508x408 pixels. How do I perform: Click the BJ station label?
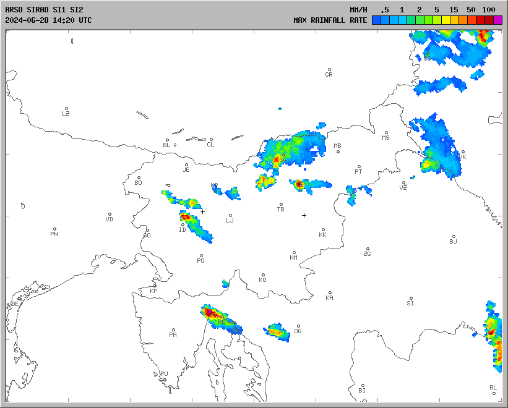click(x=454, y=241)
